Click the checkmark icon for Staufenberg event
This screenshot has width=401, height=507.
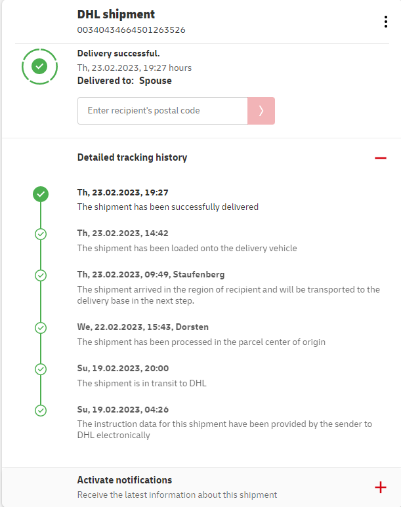click(x=41, y=275)
